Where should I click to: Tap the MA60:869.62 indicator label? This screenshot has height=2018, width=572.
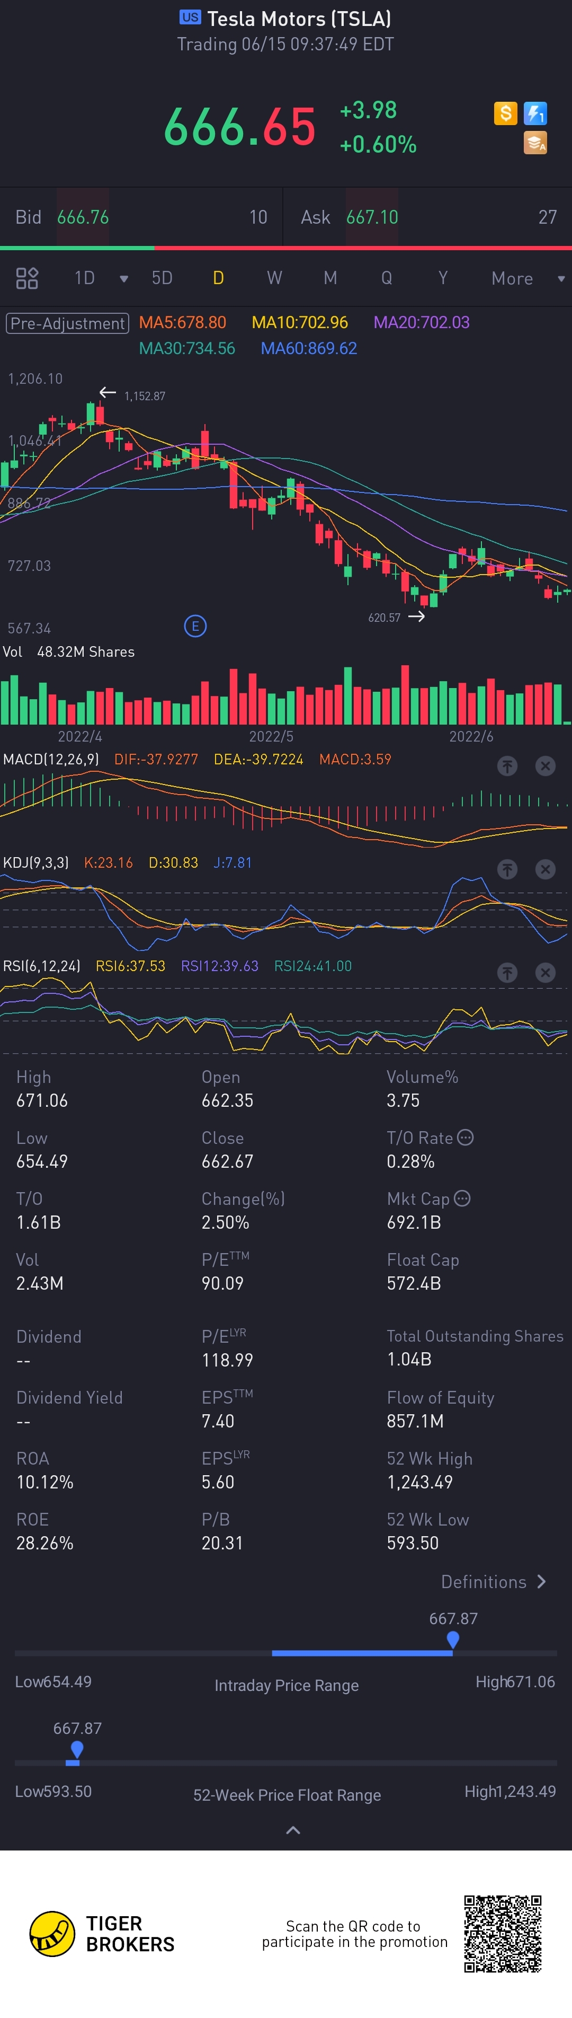coord(309,349)
